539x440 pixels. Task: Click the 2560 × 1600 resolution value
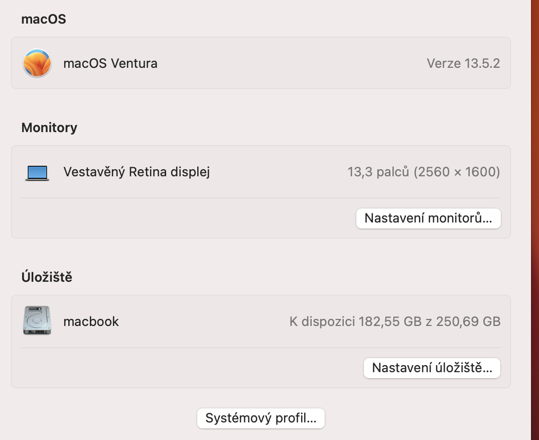pyautogui.click(x=457, y=172)
